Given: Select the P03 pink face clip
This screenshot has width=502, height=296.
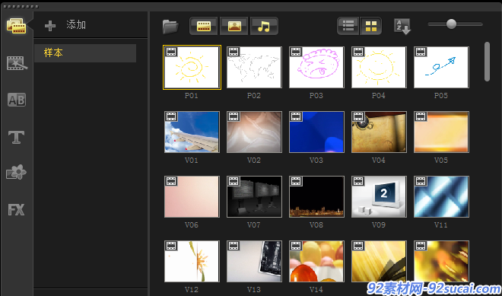Looking at the screenshot, I should point(316,67).
